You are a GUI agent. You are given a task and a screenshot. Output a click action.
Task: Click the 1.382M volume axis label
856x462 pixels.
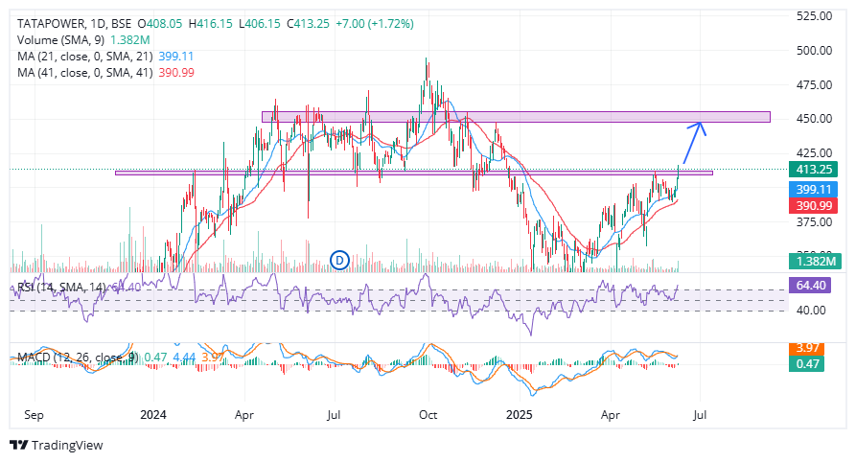coord(814,261)
